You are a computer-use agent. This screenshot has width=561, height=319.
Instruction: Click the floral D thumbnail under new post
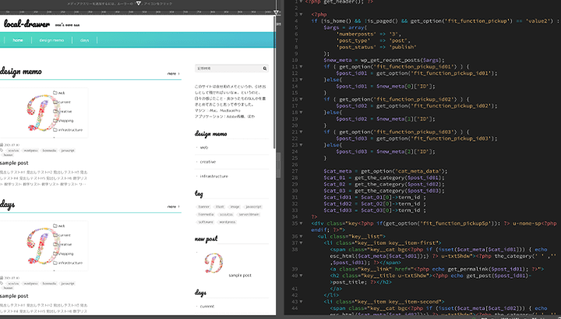click(210, 264)
